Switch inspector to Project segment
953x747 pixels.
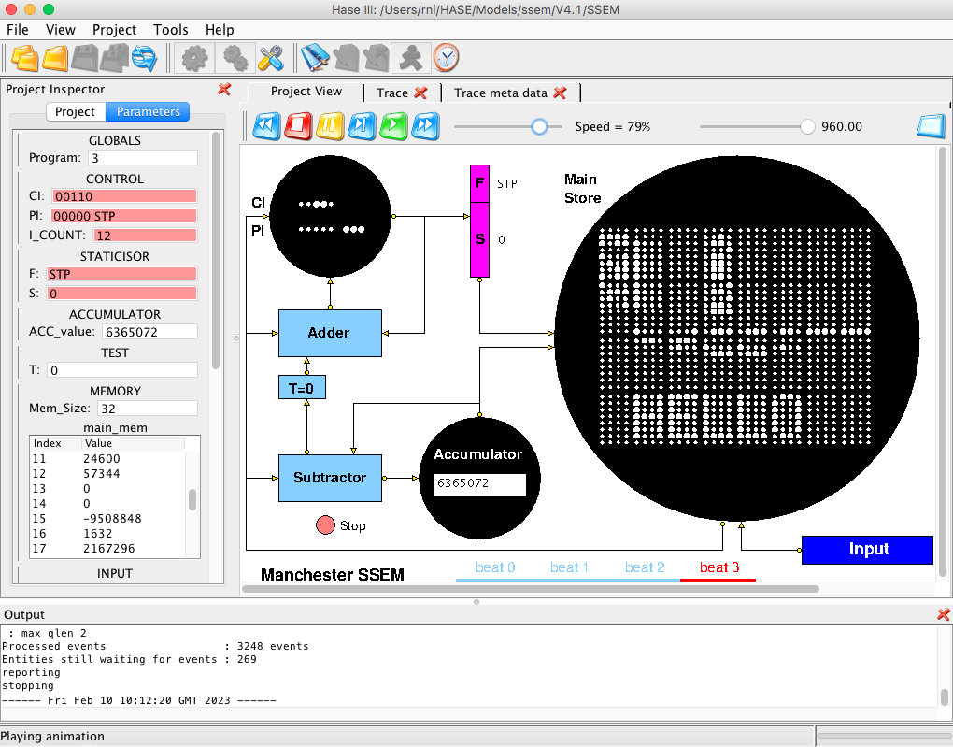pos(76,112)
